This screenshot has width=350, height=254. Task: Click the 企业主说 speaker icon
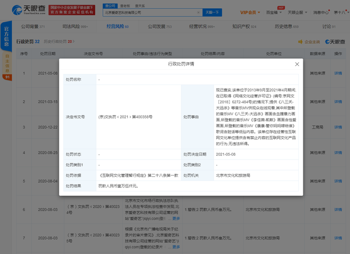pos(301,42)
